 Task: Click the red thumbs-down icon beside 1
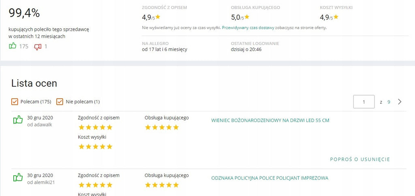point(38,47)
